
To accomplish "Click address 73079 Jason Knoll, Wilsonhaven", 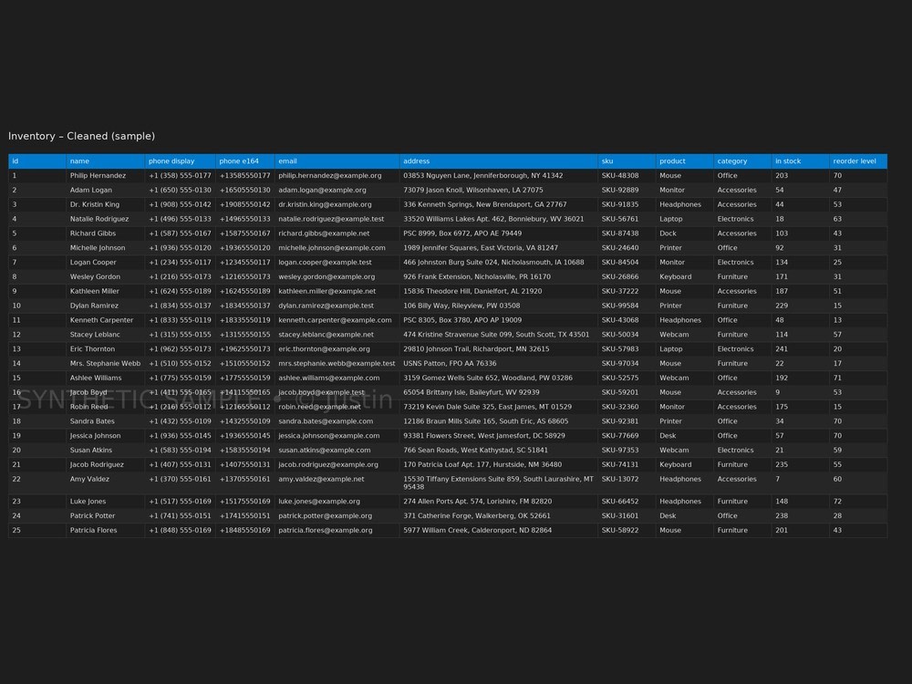I will point(499,191).
